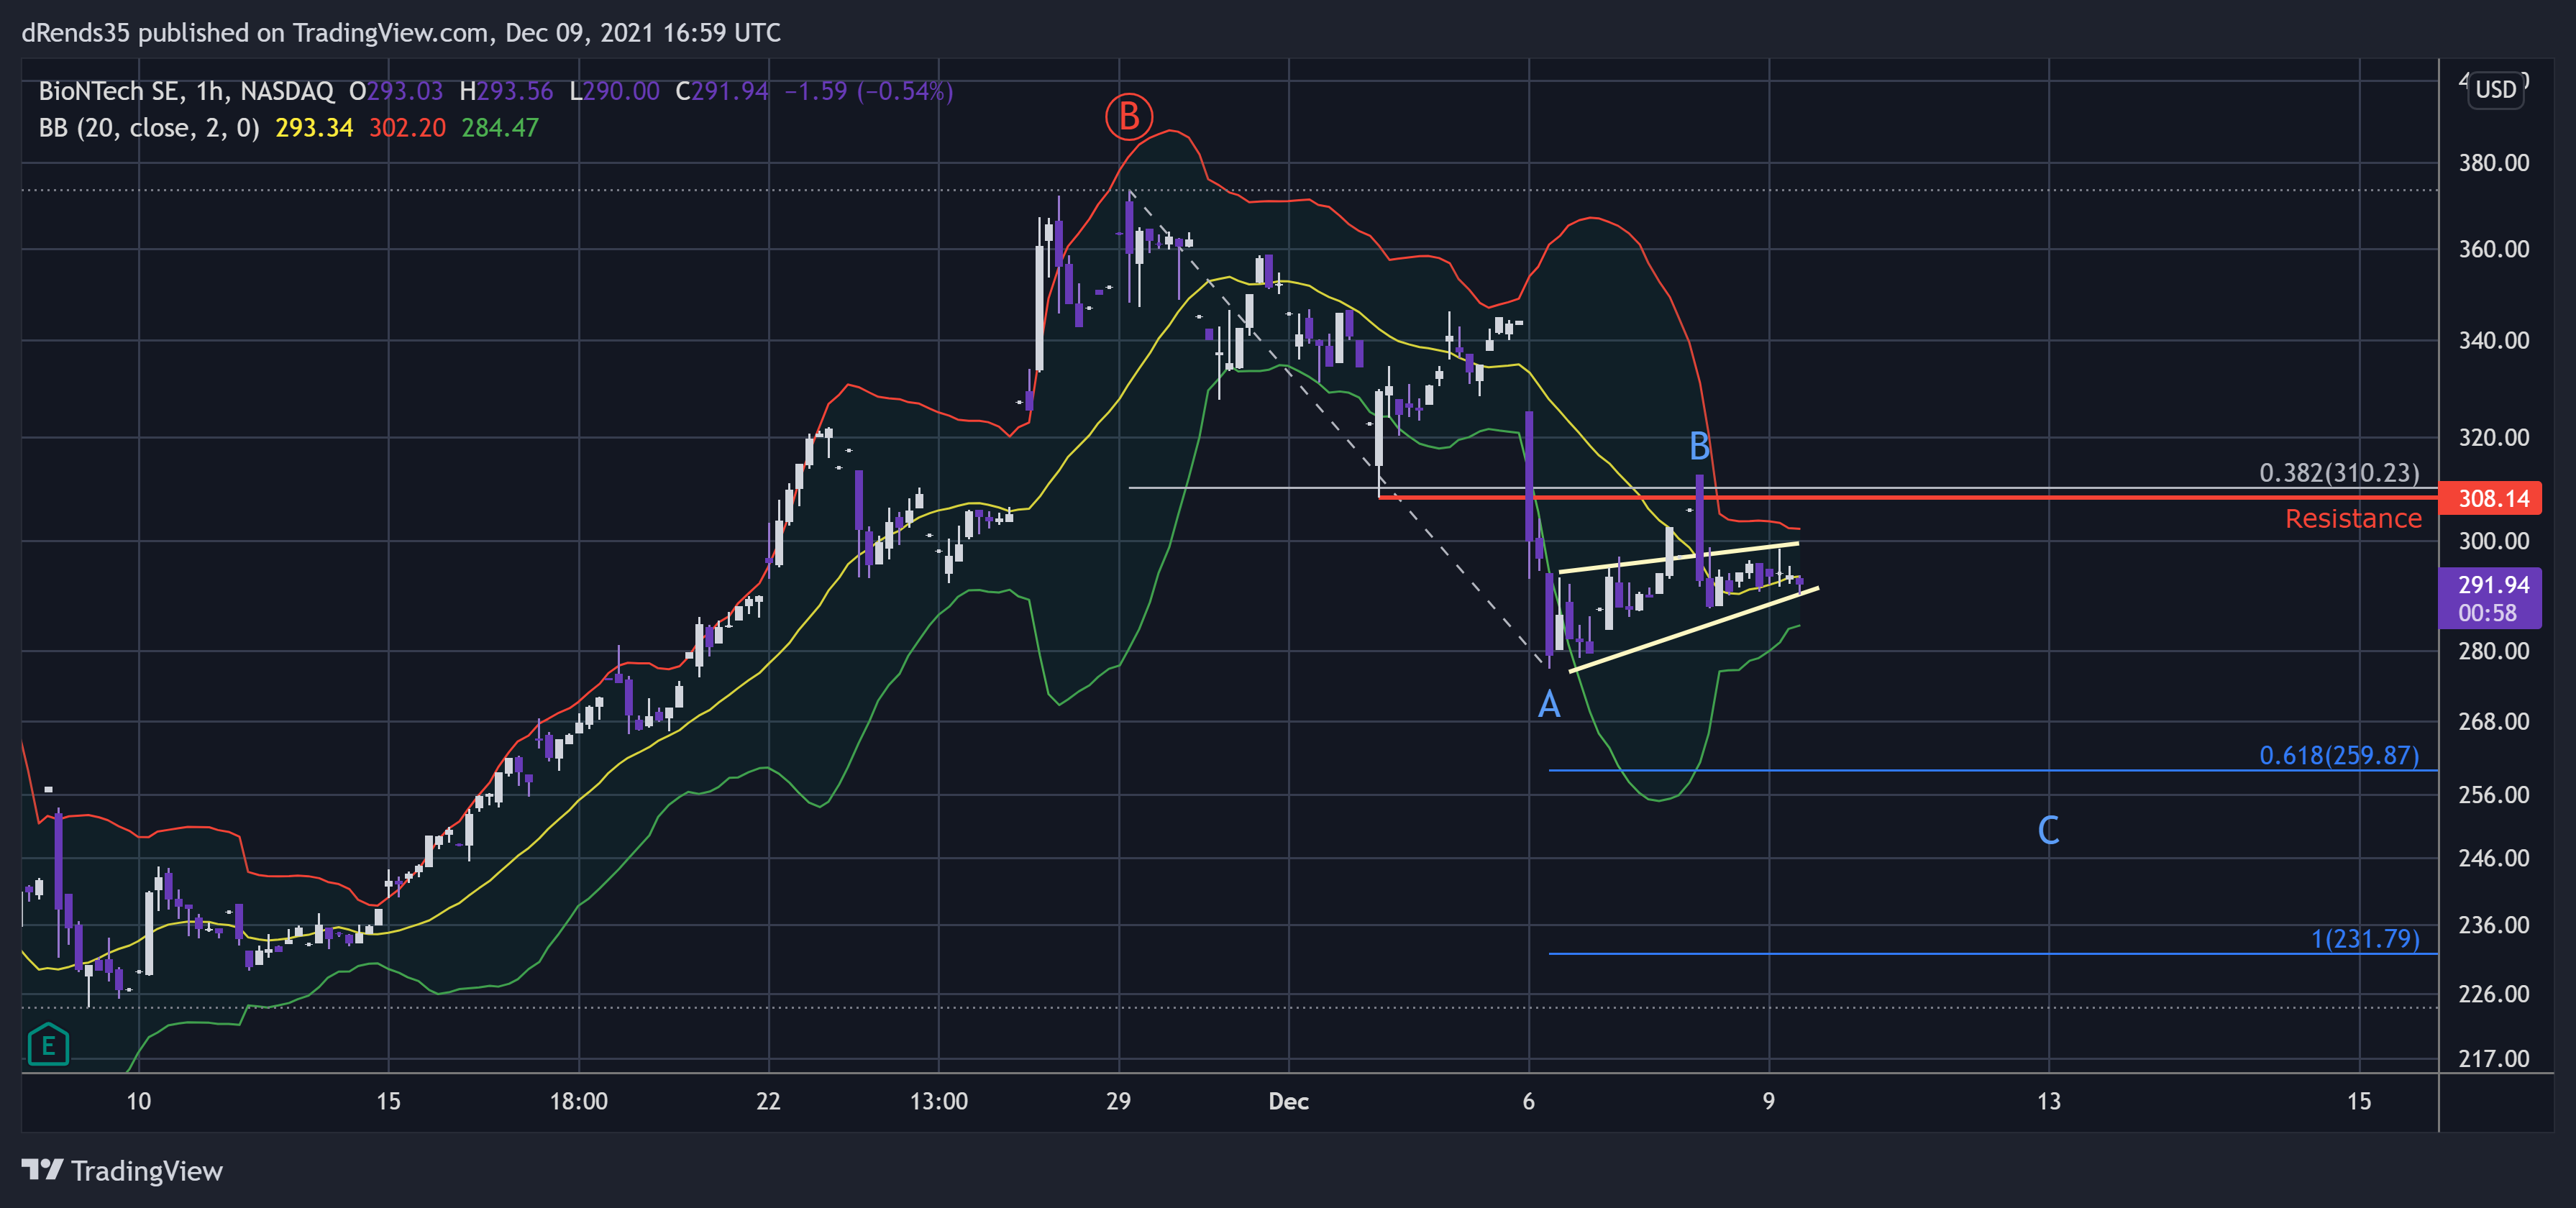Image resolution: width=2576 pixels, height=1208 pixels.
Task: Click the BioNTech SE, 1h, NASDAQ title
Action: pyautogui.click(x=186, y=91)
